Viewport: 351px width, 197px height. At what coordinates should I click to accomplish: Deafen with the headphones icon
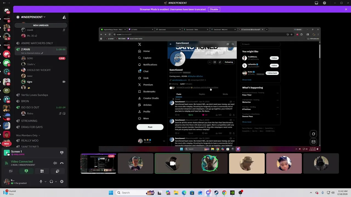point(51,181)
